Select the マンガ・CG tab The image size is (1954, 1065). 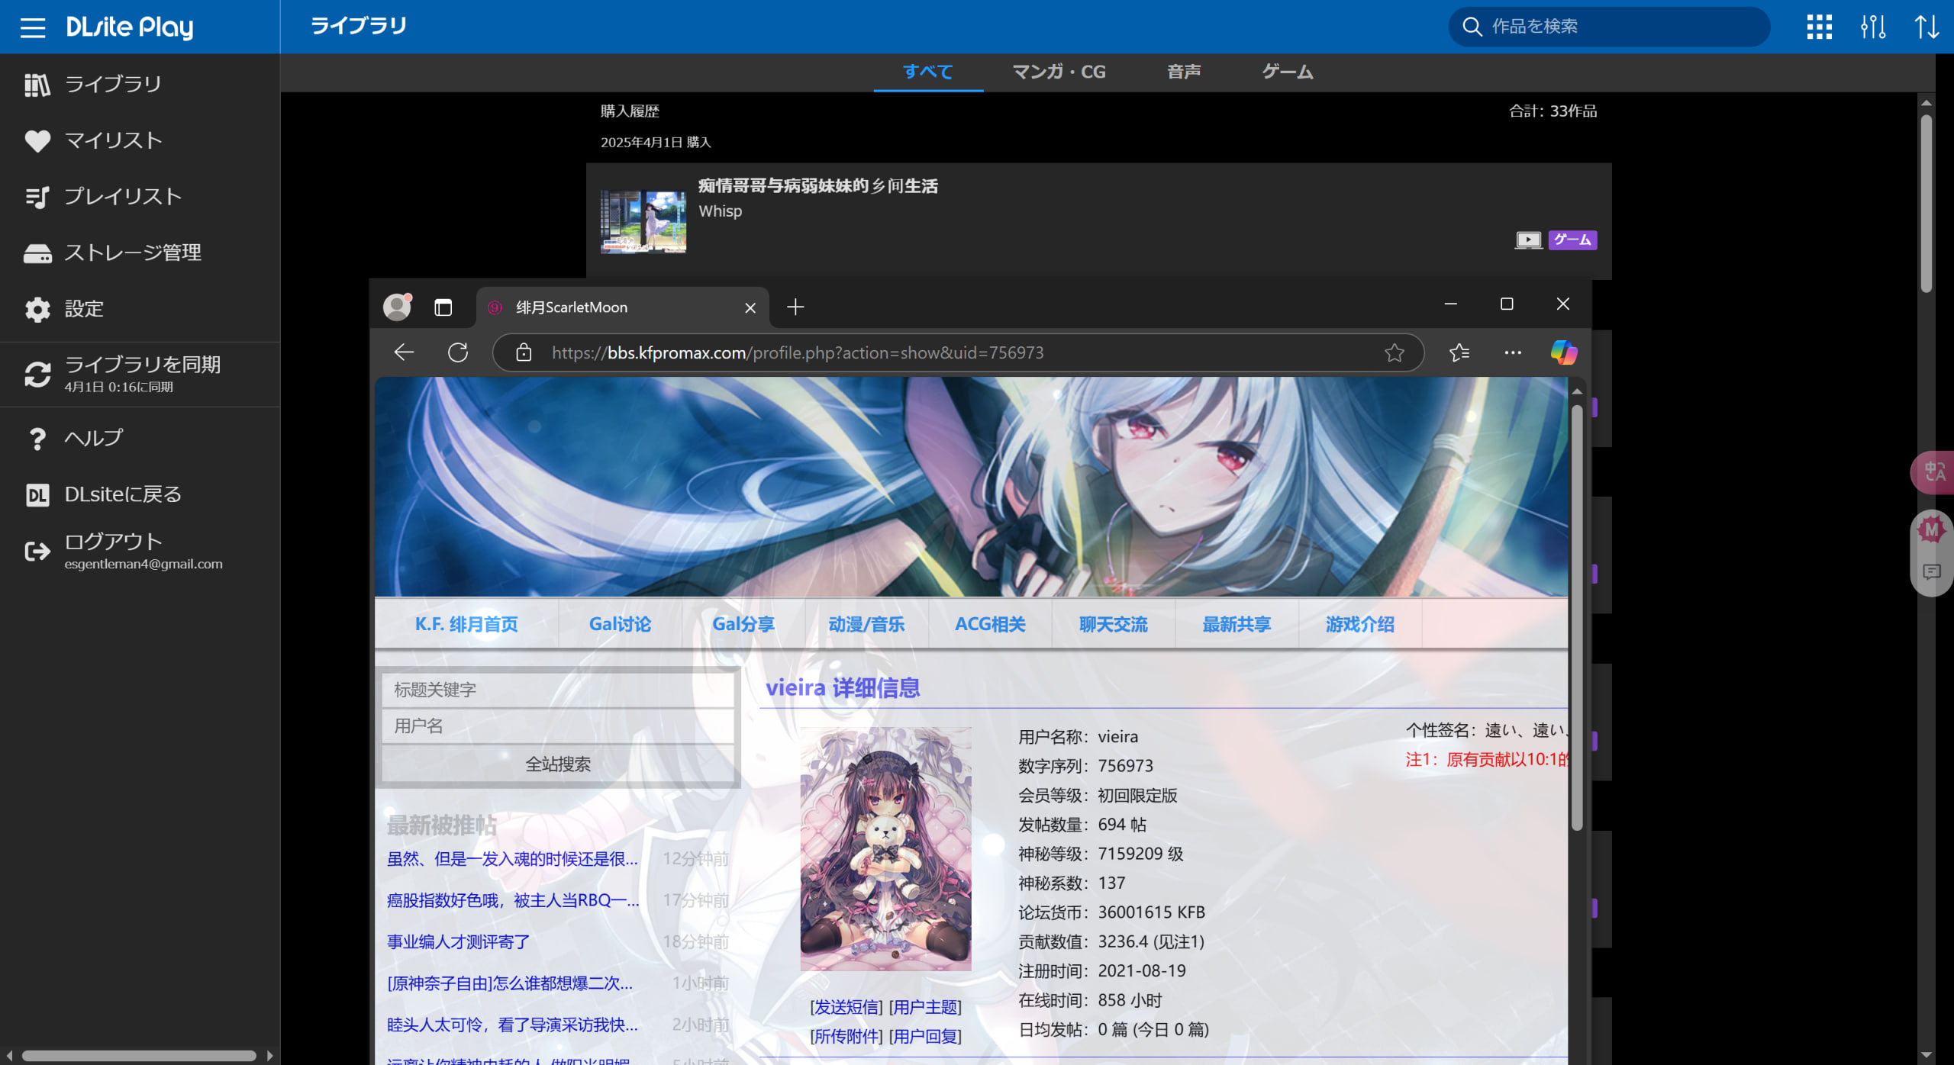pyautogui.click(x=1059, y=72)
